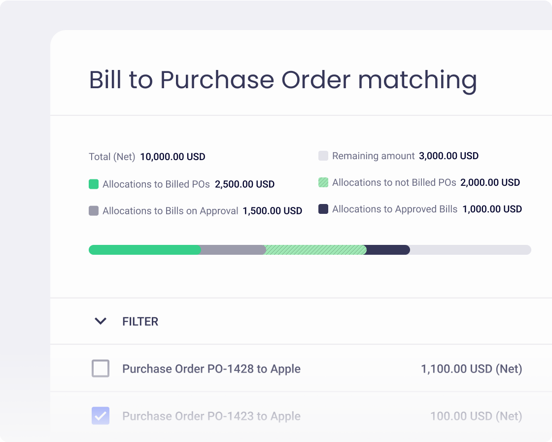The image size is (552, 442).
Task: Click the 1,100.00 USD (Net) amount
Action: 472,368
